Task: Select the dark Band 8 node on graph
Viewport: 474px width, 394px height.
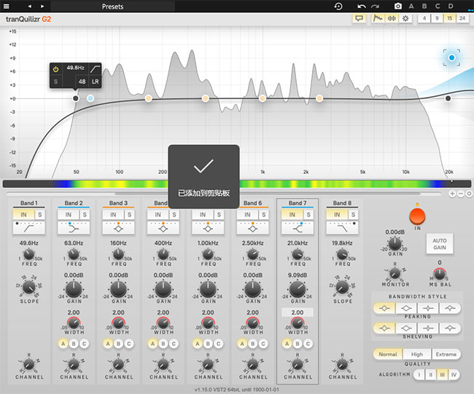Action: [x=448, y=98]
